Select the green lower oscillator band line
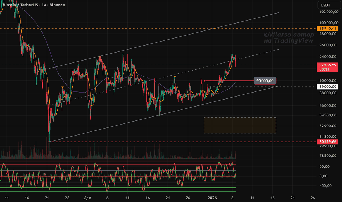This screenshot has width=342, height=202. tap(117, 188)
